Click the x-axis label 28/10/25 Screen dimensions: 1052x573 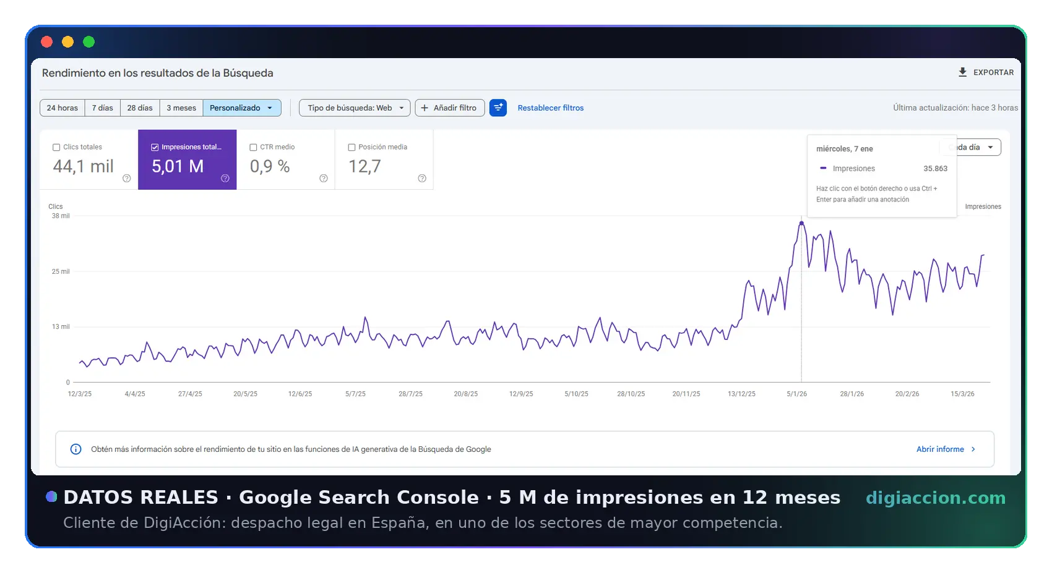click(x=631, y=394)
